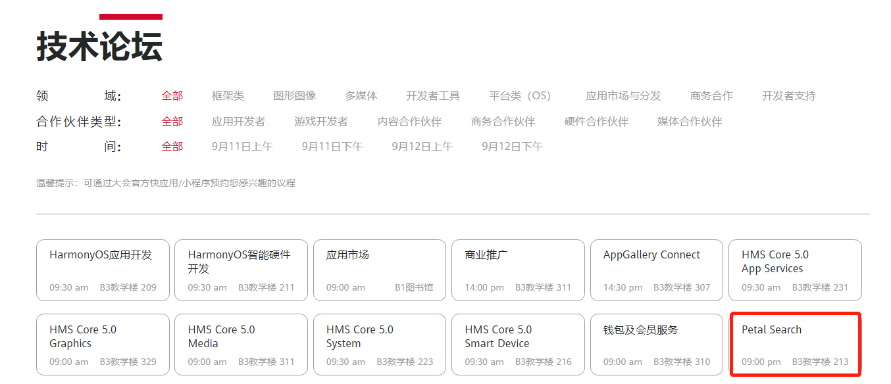
Task: Filter domain by 图形图像
Action: tap(295, 96)
